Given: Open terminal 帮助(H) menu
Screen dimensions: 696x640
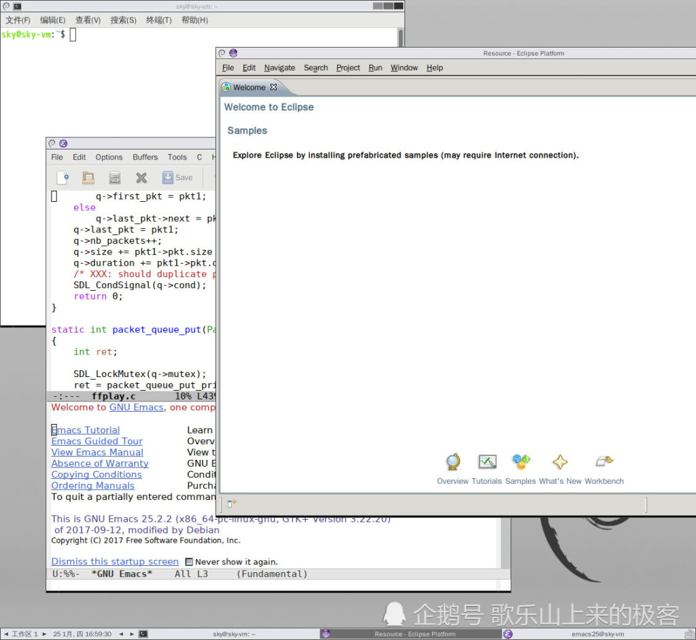Looking at the screenshot, I should click(x=194, y=20).
